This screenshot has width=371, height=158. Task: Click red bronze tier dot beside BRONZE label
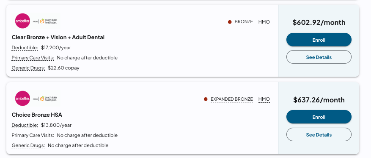[x=230, y=22]
